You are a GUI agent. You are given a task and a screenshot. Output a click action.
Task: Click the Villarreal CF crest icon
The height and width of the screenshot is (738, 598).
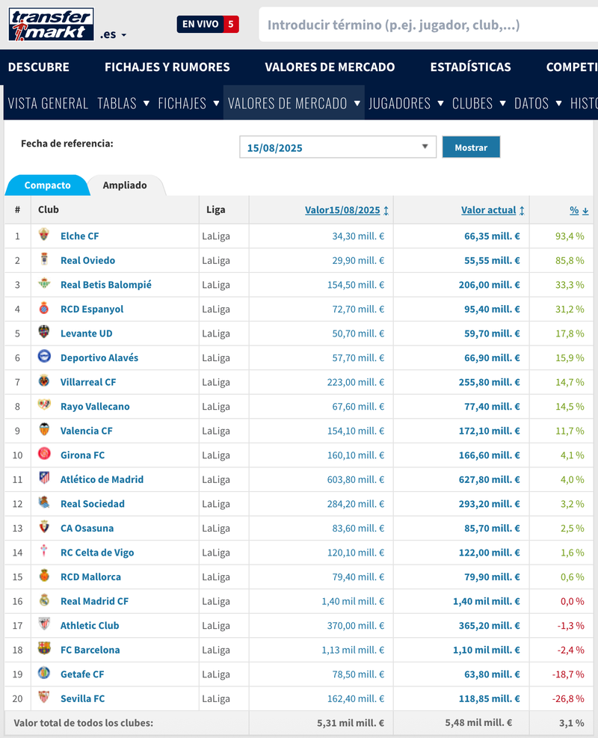[x=45, y=381]
